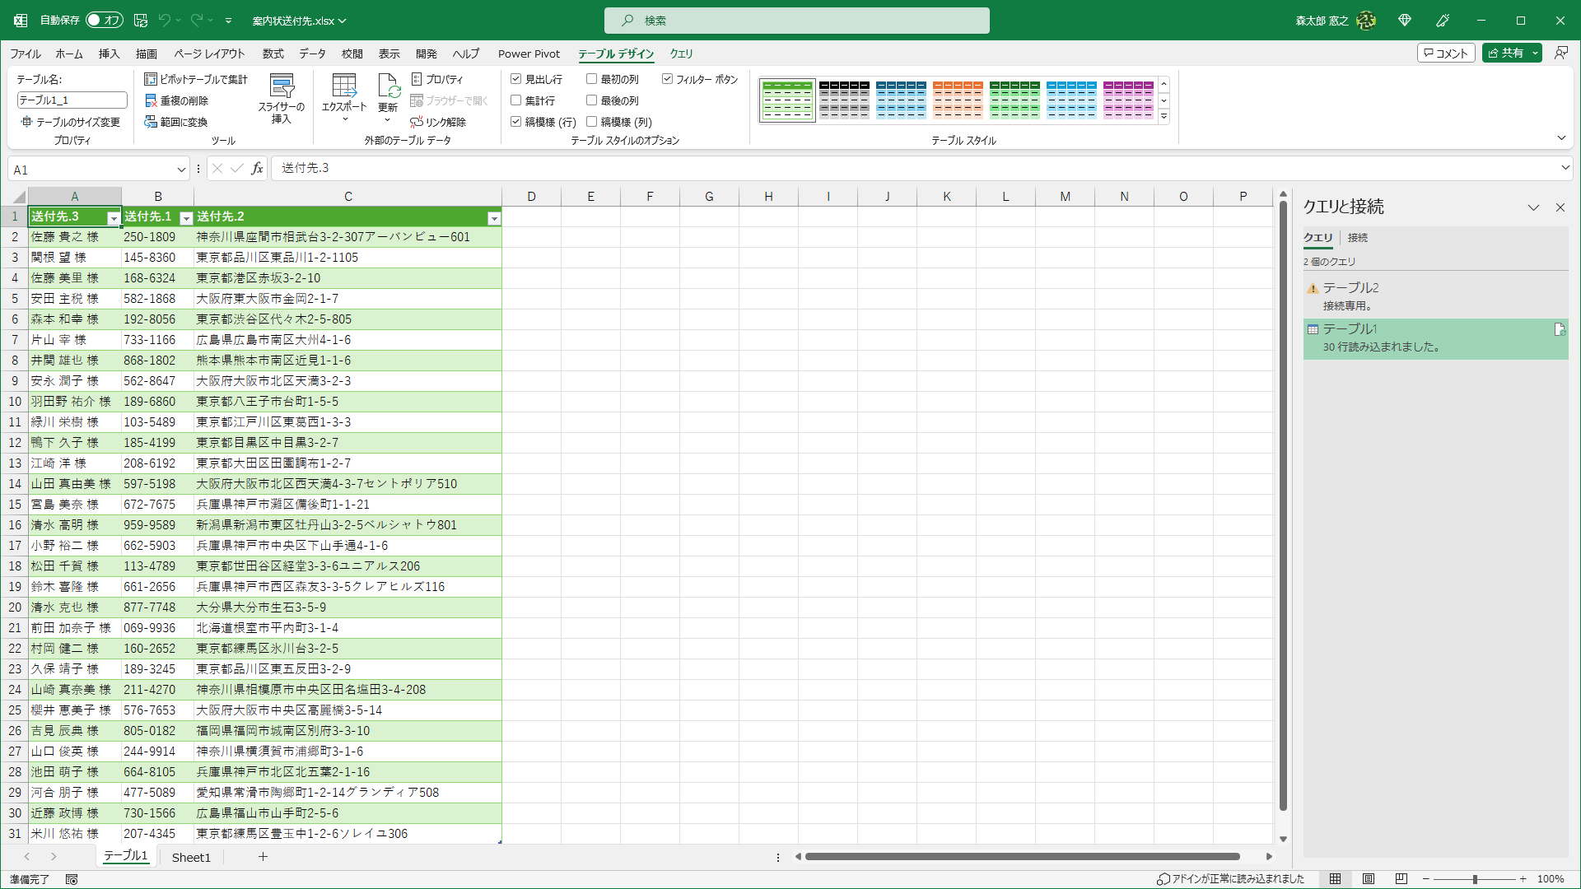The image size is (1581, 889).
Task: Click the table name input field
Action: [x=72, y=100]
